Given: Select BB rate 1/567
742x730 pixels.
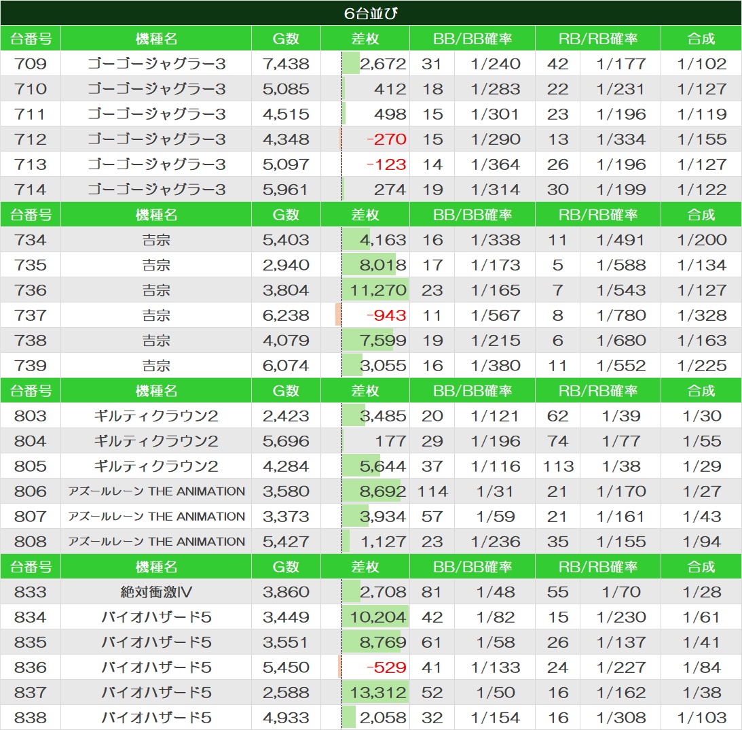Looking at the screenshot, I should coord(496,315).
